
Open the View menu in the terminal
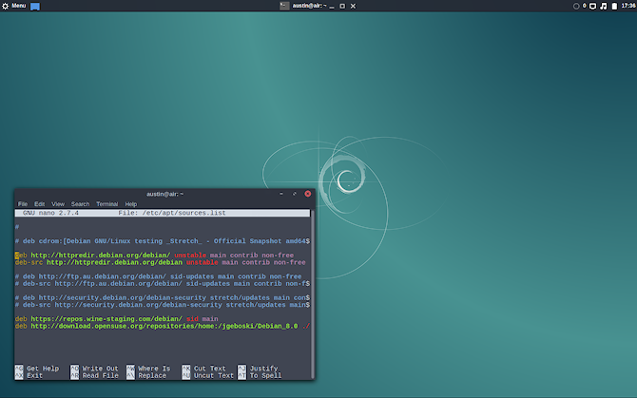(x=58, y=204)
